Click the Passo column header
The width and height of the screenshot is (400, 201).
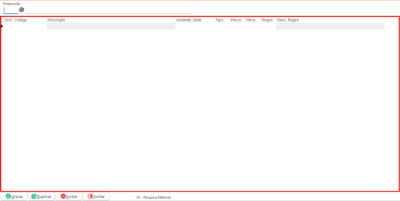point(238,20)
